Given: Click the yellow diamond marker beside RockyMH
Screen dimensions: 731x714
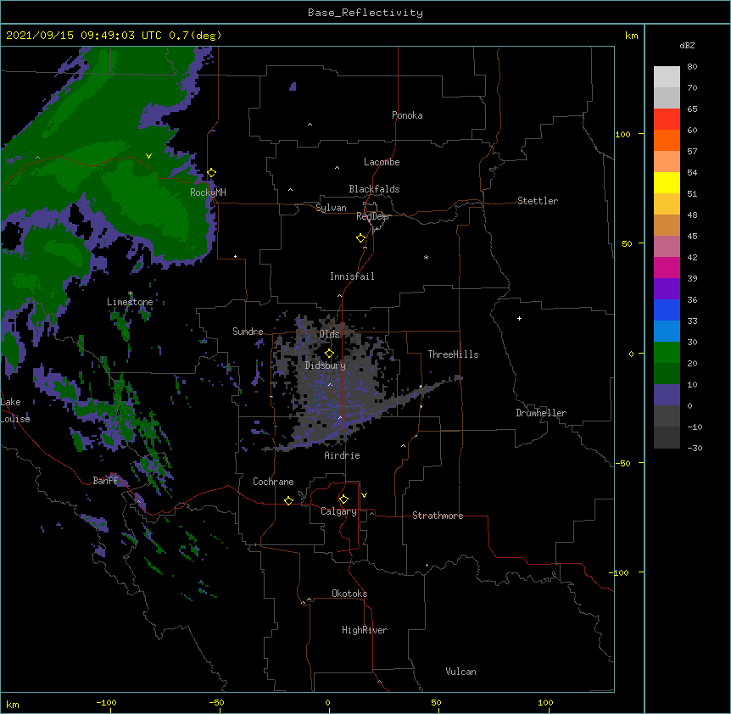Looking at the screenshot, I should tap(212, 173).
